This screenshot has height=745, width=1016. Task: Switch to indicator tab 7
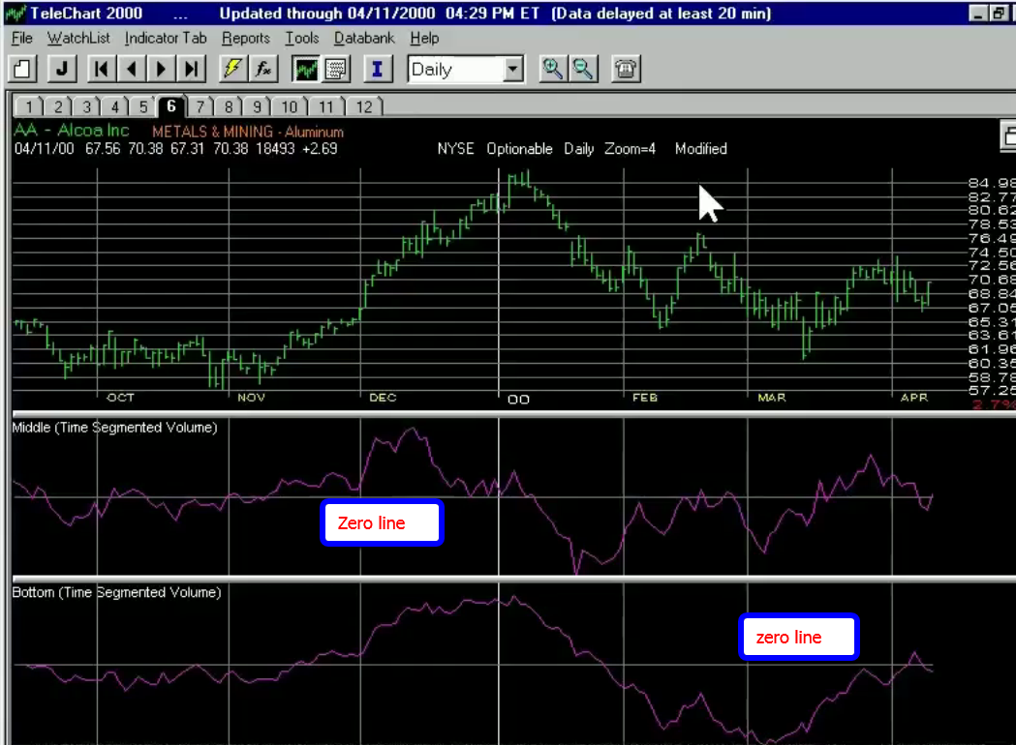(200, 106)
